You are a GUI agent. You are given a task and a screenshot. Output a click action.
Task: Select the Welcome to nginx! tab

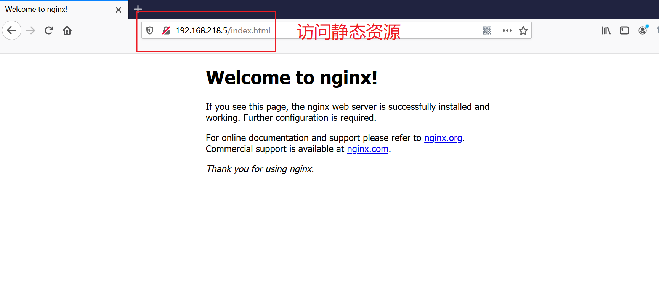(x=64, y=10)
